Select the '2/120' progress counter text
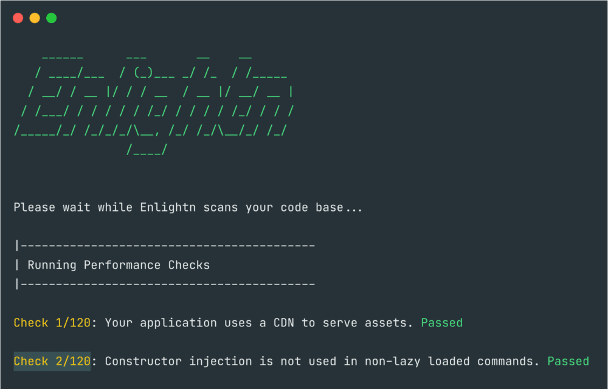Image resolution: width=608 pixels, height=389 pixels. click(x=72, y=361)
